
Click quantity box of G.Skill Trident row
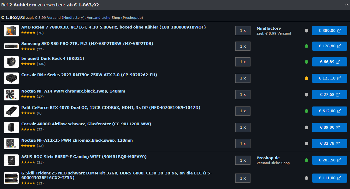pyautogui.click(x=243, y=178)
